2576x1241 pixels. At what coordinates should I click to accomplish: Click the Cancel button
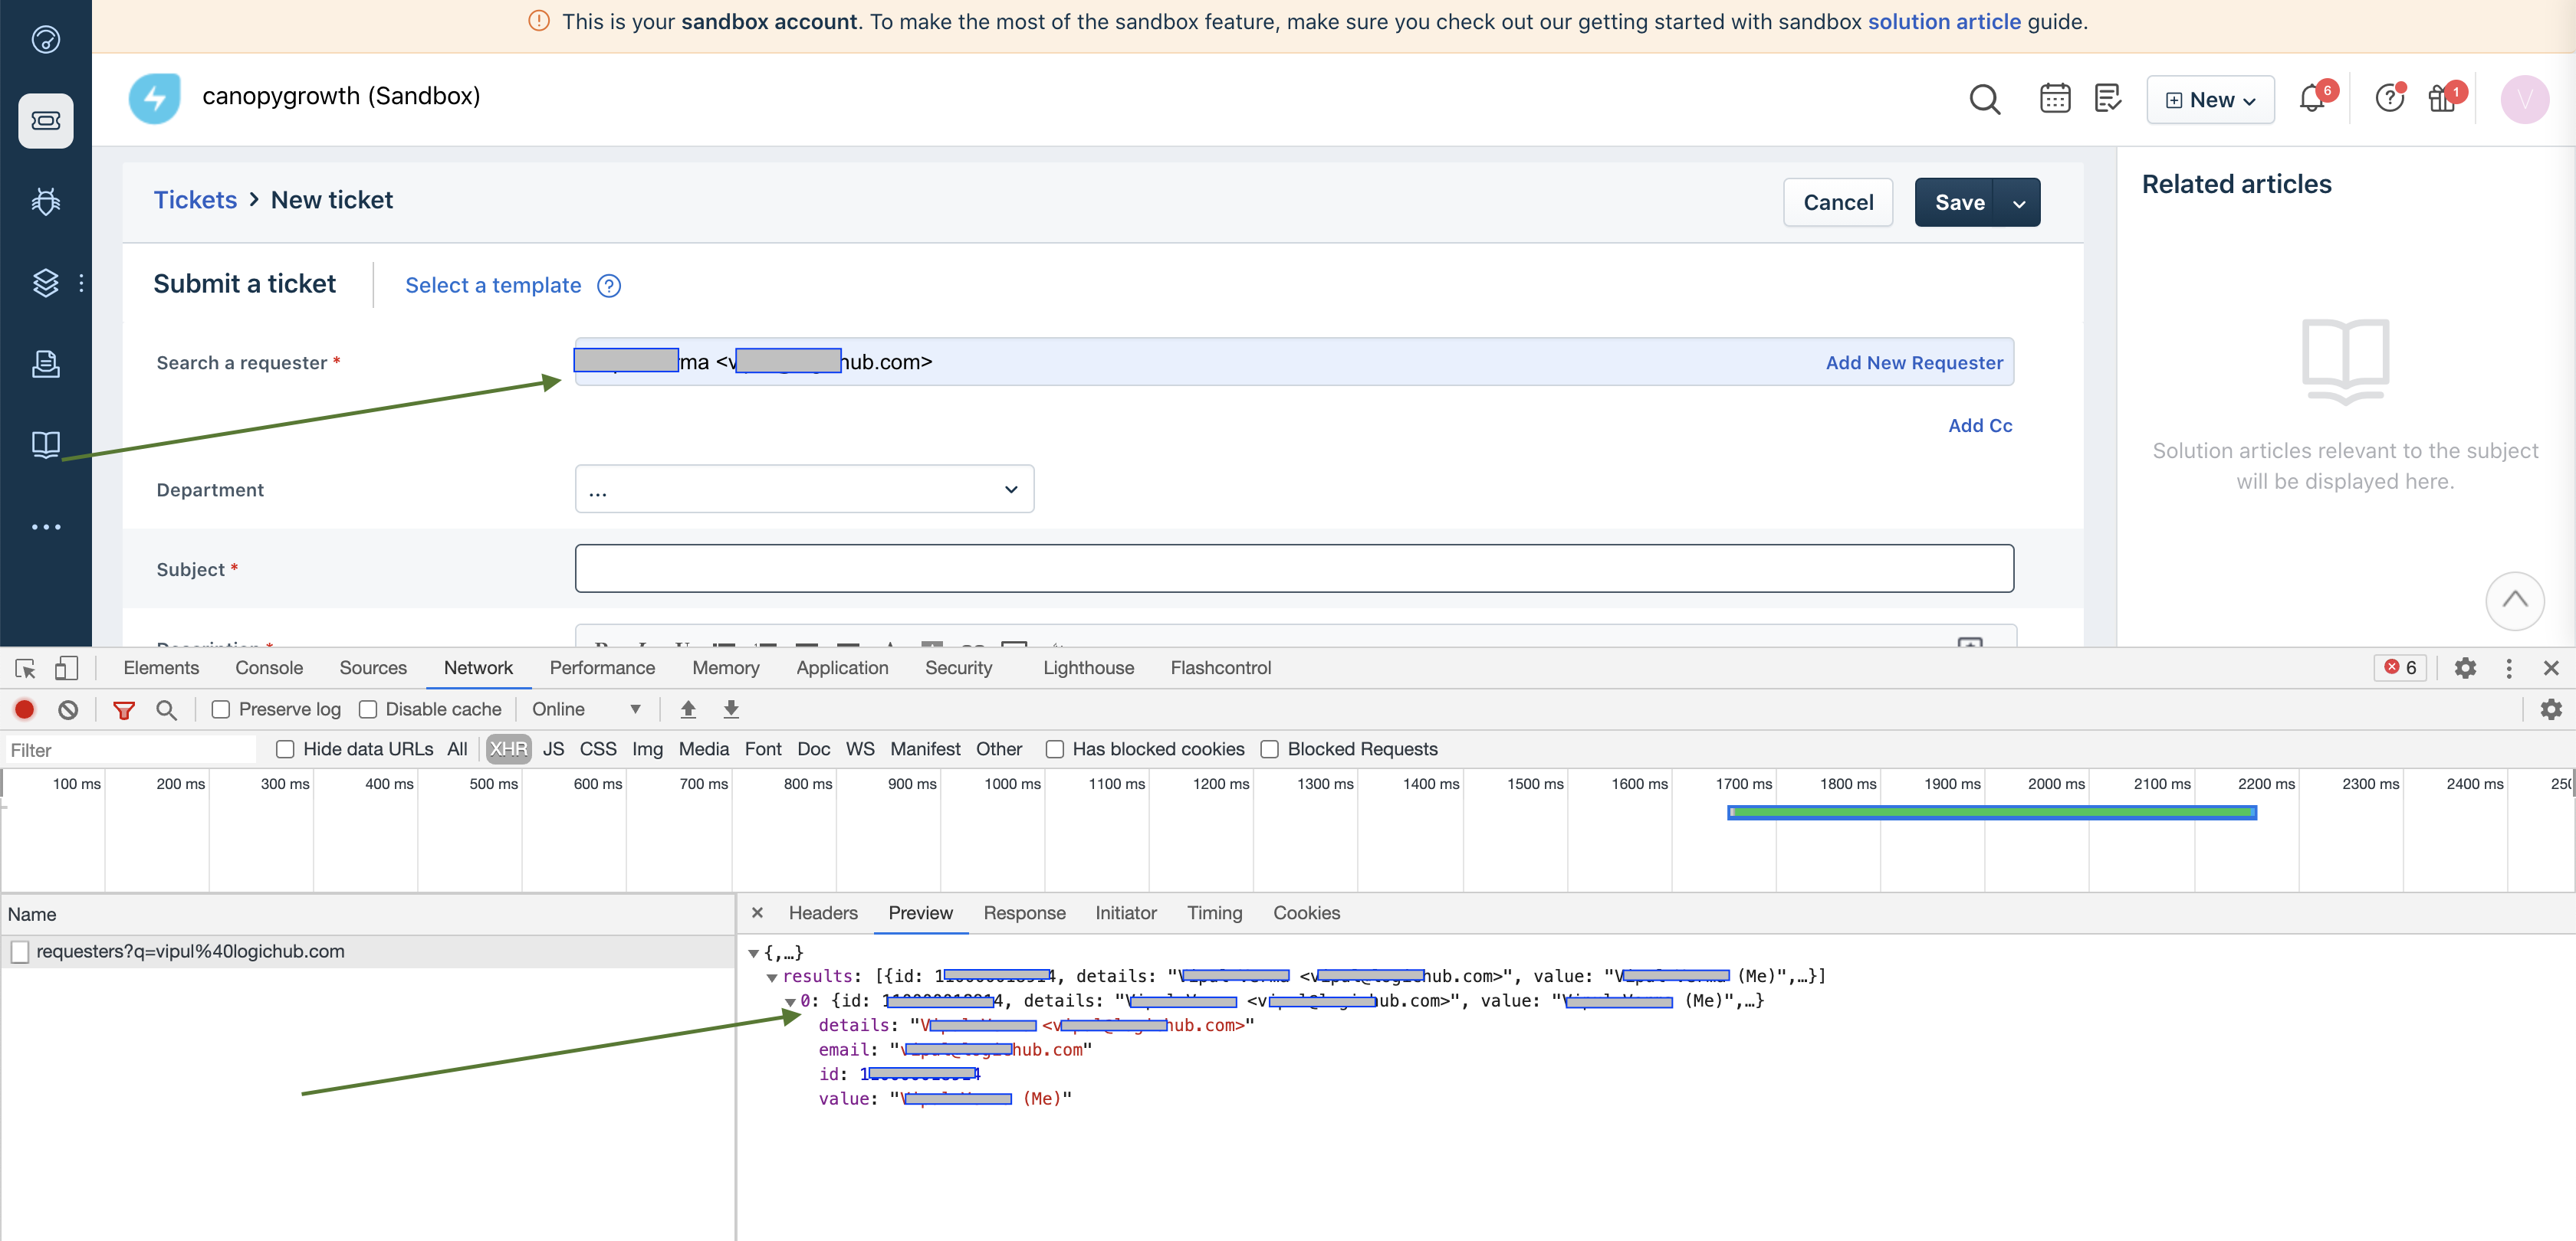click(x=1838, y=203)
